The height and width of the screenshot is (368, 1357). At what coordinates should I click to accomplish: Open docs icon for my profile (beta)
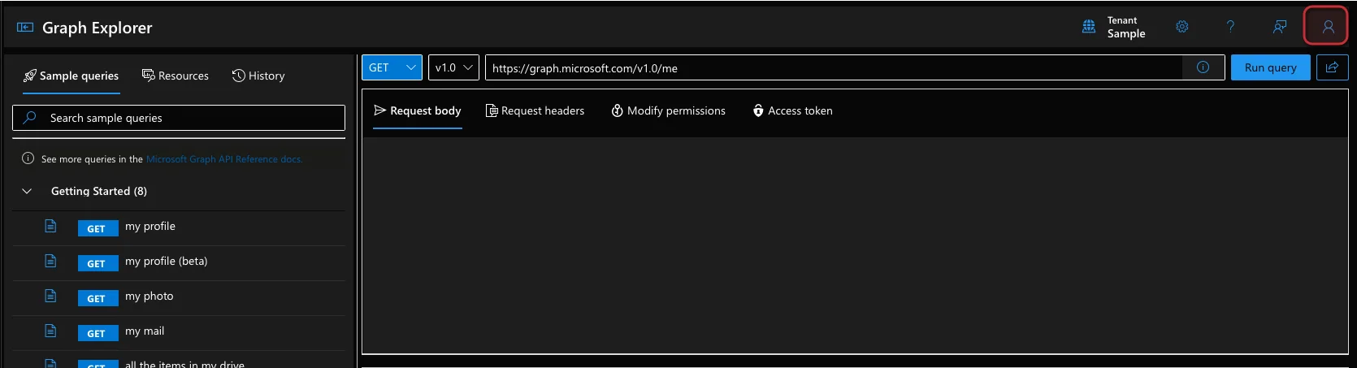pyautogui.click(x=50, y=261)
